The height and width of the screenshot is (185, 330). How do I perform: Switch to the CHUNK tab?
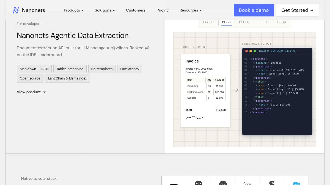click(281, 22)
